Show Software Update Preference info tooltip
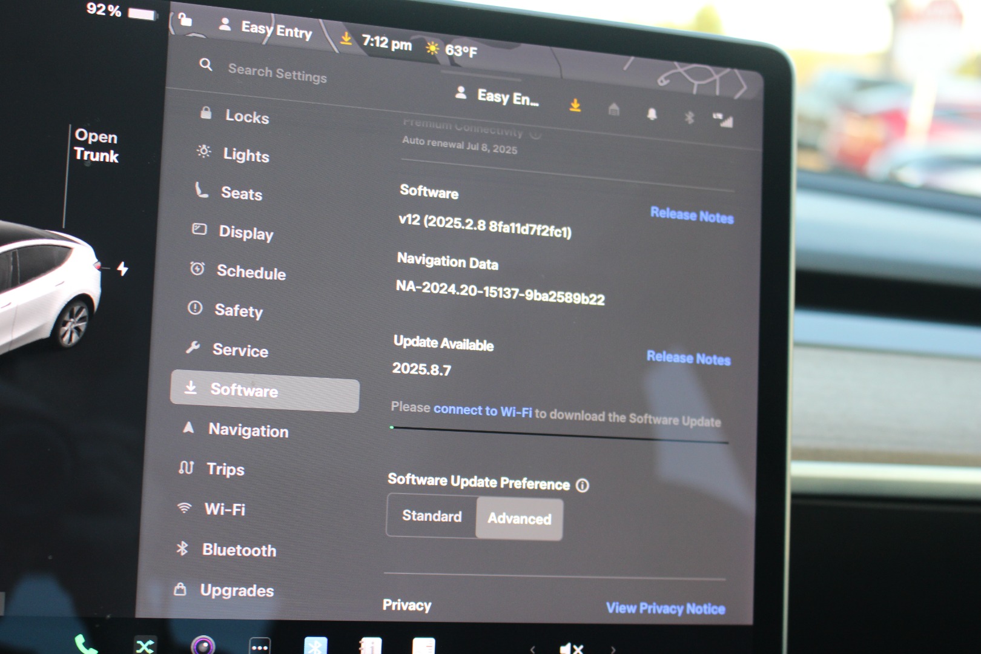 (x=583, y=486)
